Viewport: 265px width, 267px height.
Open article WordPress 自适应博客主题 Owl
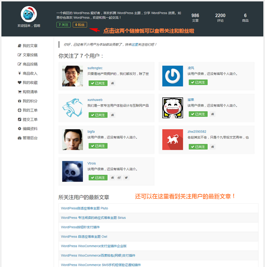pos(84,237)
